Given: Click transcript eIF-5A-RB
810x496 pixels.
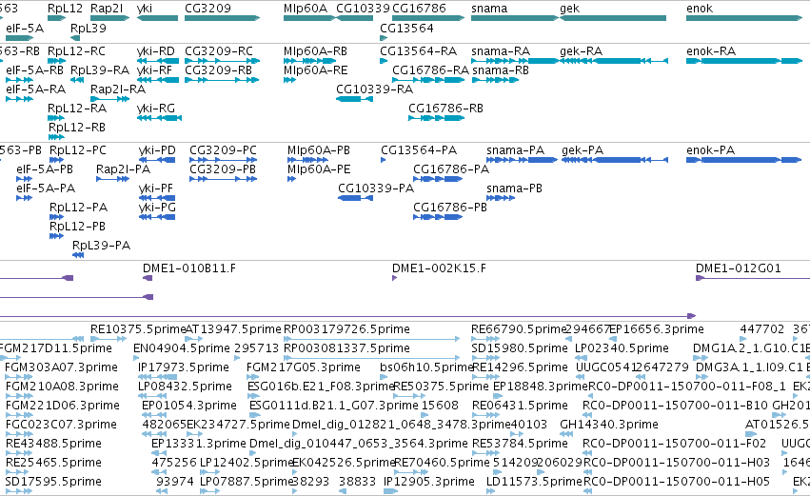Looking at the screenshot, I should 20,80.
